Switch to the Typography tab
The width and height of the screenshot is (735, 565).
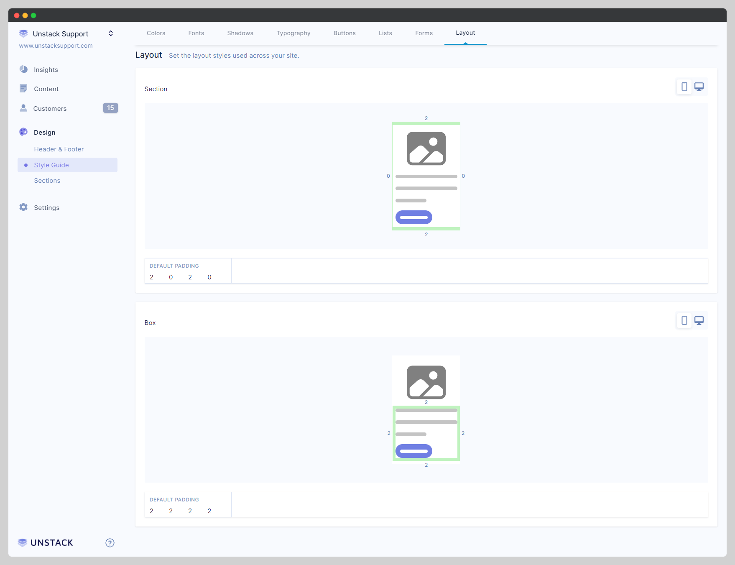293,33
